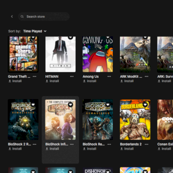The width and height of the screenshot is (173, 173).
Task: Open the Time Played sort dropdown
Action: (35, 31)
